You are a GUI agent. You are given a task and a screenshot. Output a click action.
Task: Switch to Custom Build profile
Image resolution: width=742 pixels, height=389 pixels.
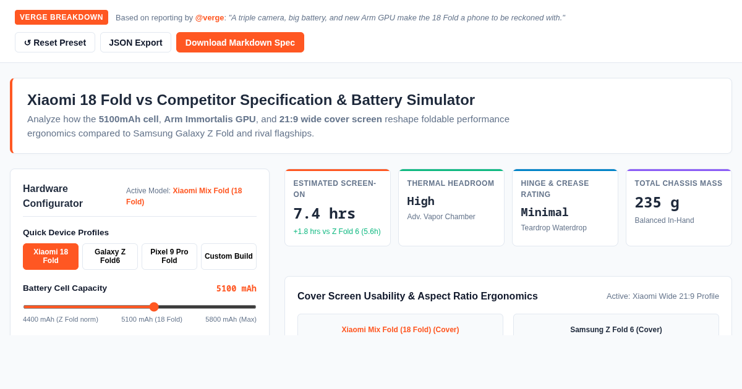[x=229, y=256]
